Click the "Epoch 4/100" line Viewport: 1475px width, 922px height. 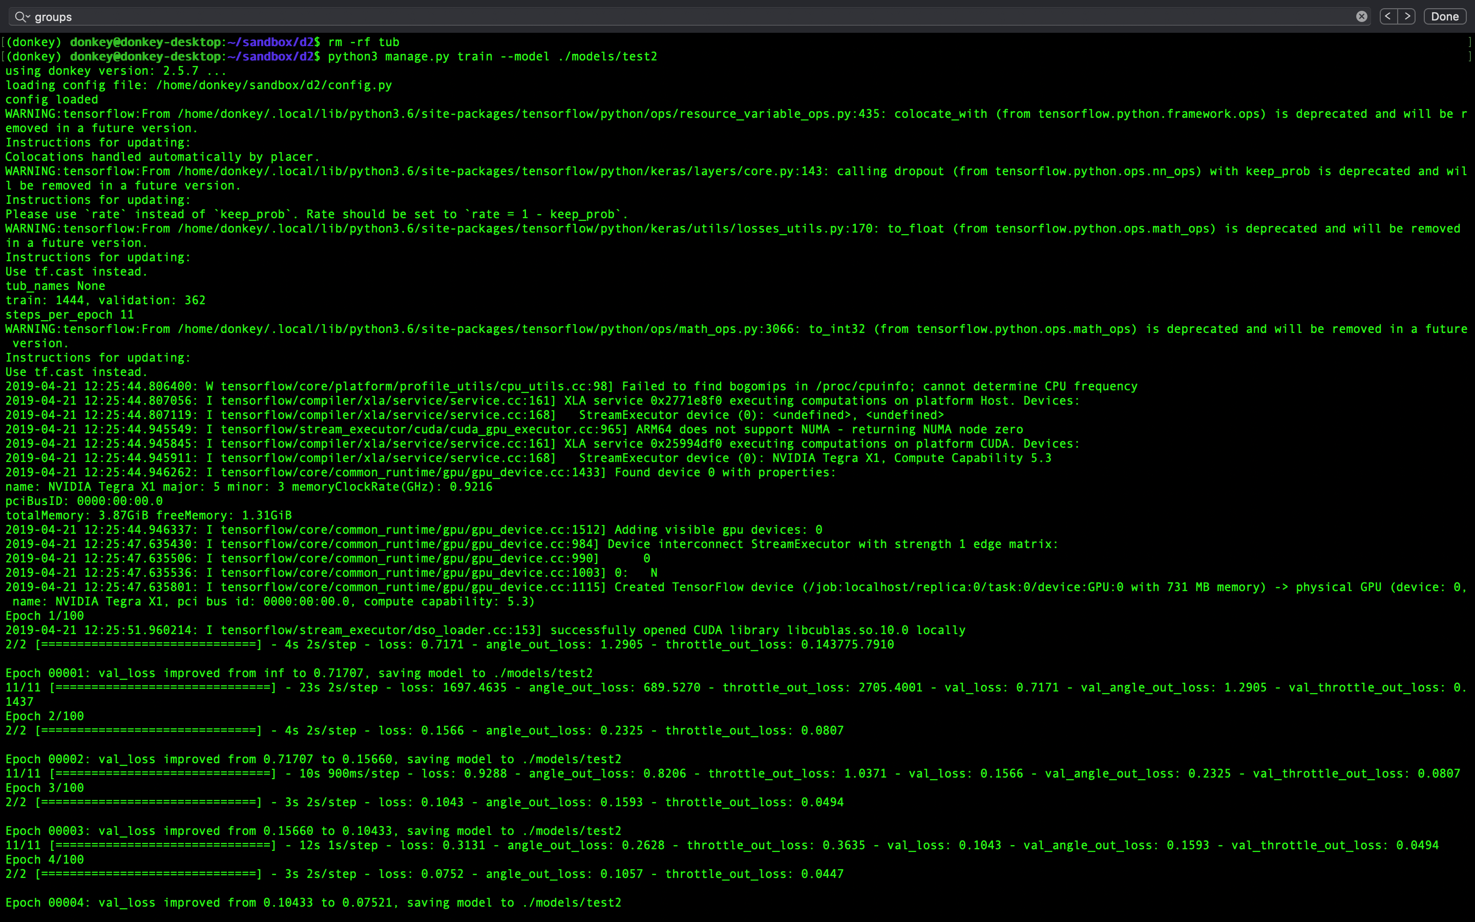[45, 860]
